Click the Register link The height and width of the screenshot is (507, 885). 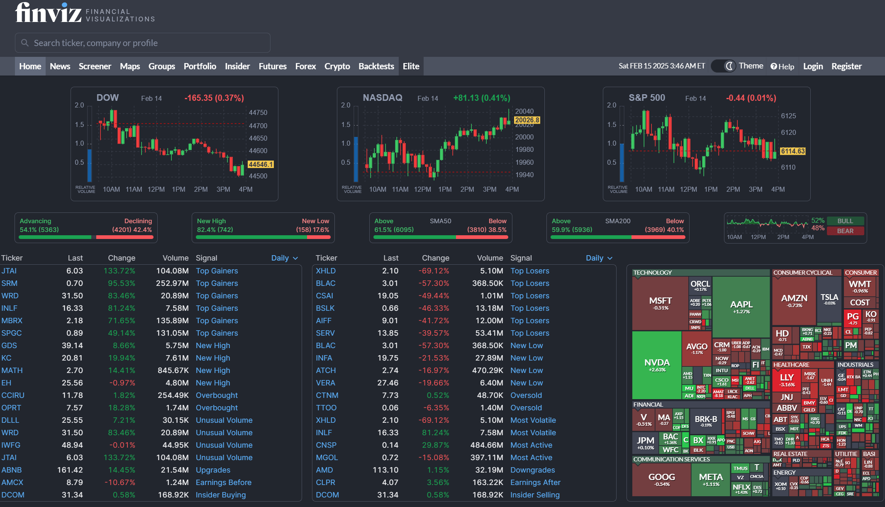(846, 66)
